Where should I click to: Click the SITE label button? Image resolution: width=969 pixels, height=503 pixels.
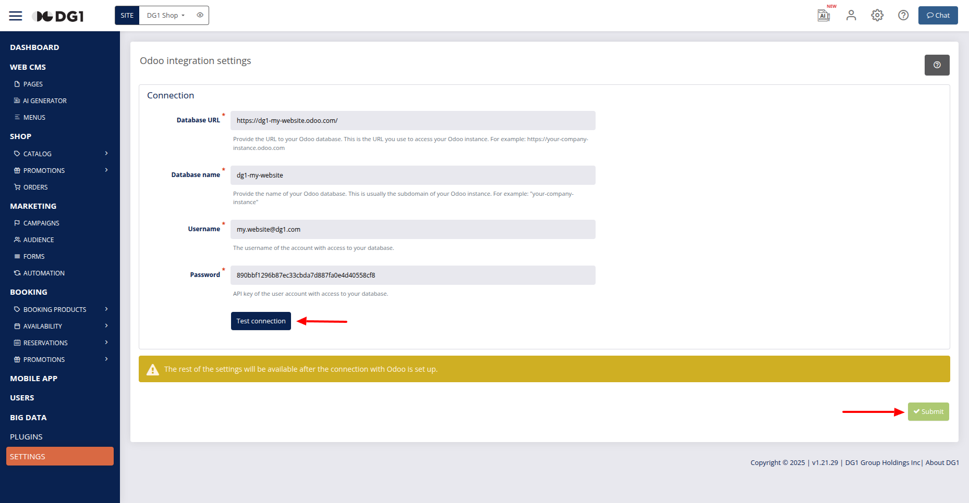(127, 15)
